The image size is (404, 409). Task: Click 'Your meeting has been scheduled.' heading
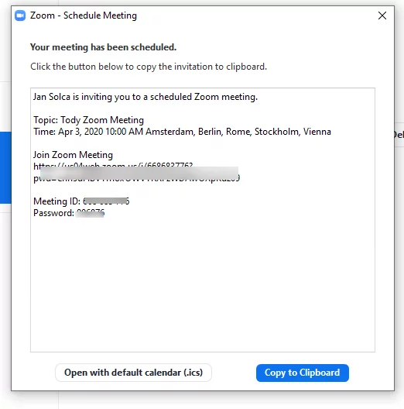point(104,47)
